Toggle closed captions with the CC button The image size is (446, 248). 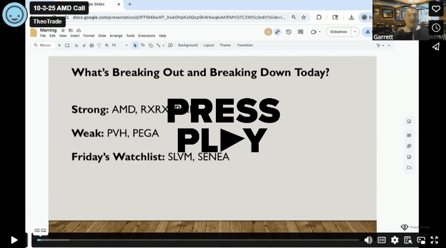pyautogui.click(x=381, y=240)
